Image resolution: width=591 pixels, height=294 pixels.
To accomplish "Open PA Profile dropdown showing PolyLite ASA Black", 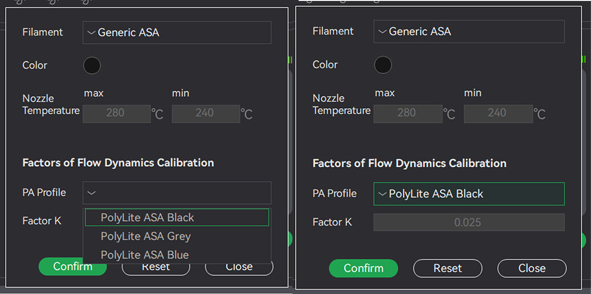I will click(469, 194).
